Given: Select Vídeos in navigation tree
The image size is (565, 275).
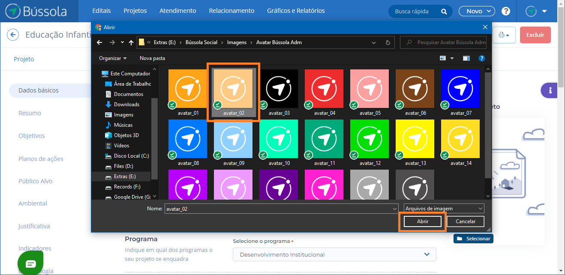Looking at the screenshot, I should coord(117,146).
